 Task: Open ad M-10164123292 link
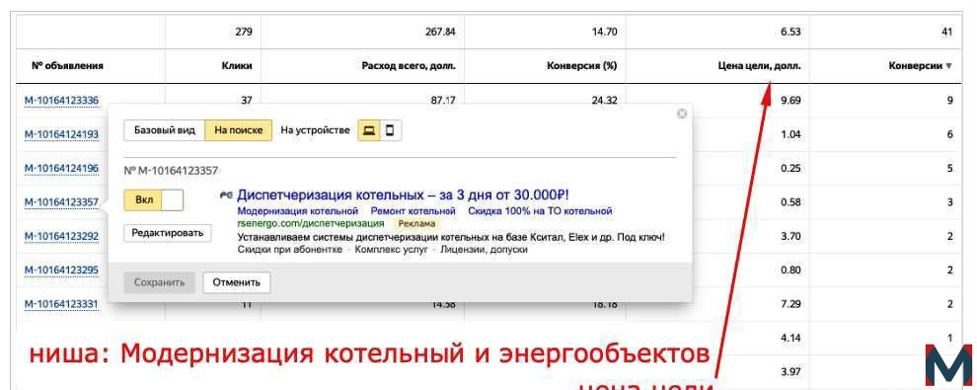(x=61, y=236)
